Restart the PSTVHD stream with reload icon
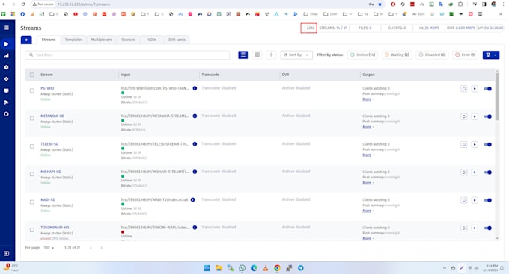 464,89
